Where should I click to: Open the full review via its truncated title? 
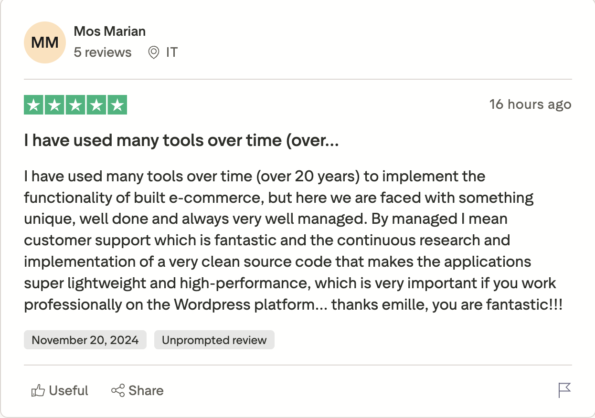click(x=181, y=140)
